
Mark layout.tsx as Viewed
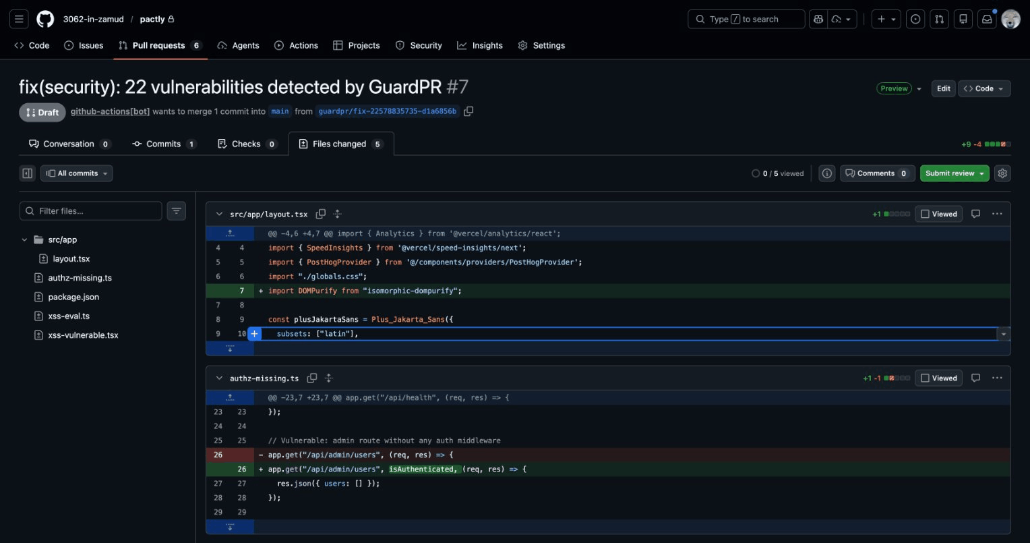939,214
